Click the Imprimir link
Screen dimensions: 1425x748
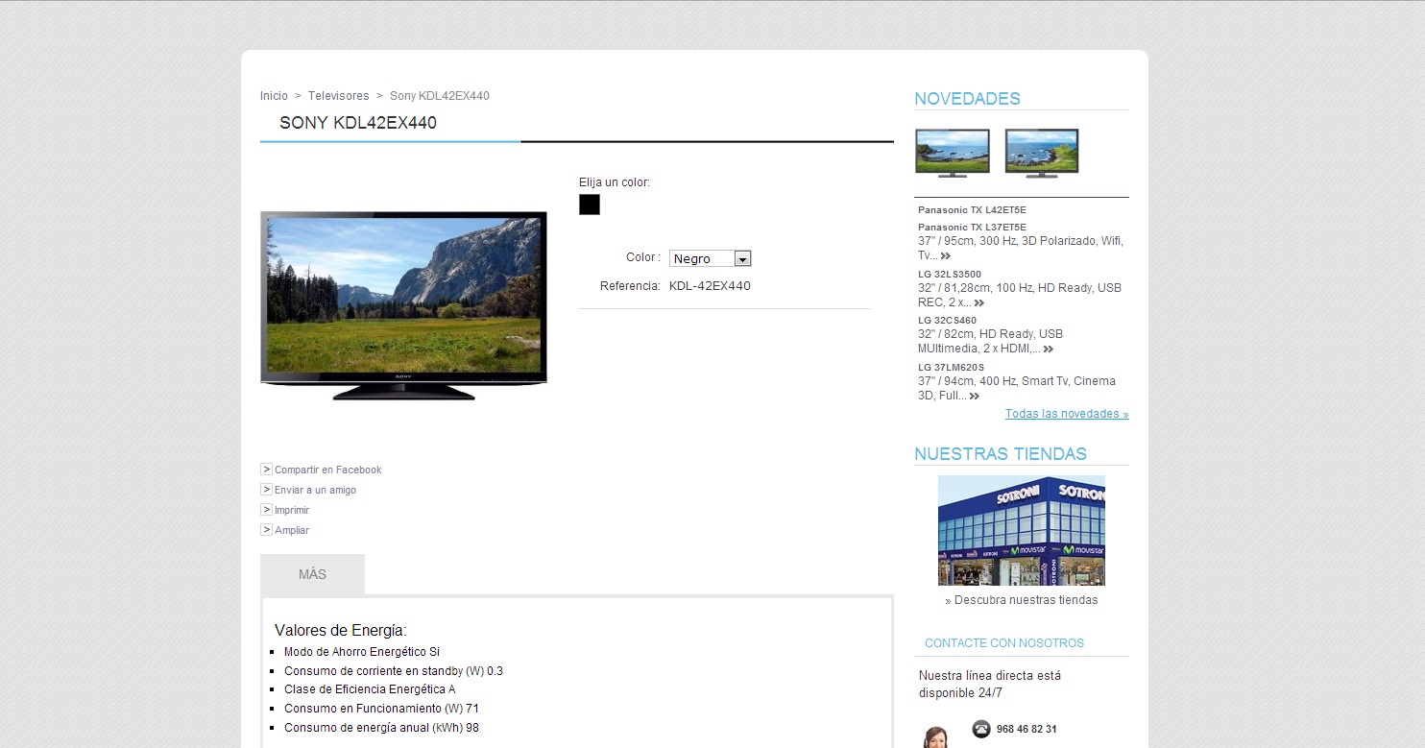pos(292,510)
